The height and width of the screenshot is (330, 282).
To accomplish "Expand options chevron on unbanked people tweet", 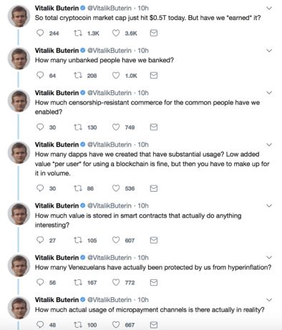I will (x=269, y=51).
